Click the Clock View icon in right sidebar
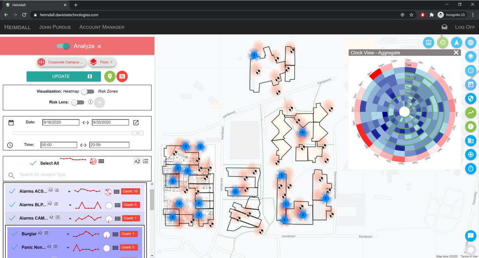 coord(470,70)
